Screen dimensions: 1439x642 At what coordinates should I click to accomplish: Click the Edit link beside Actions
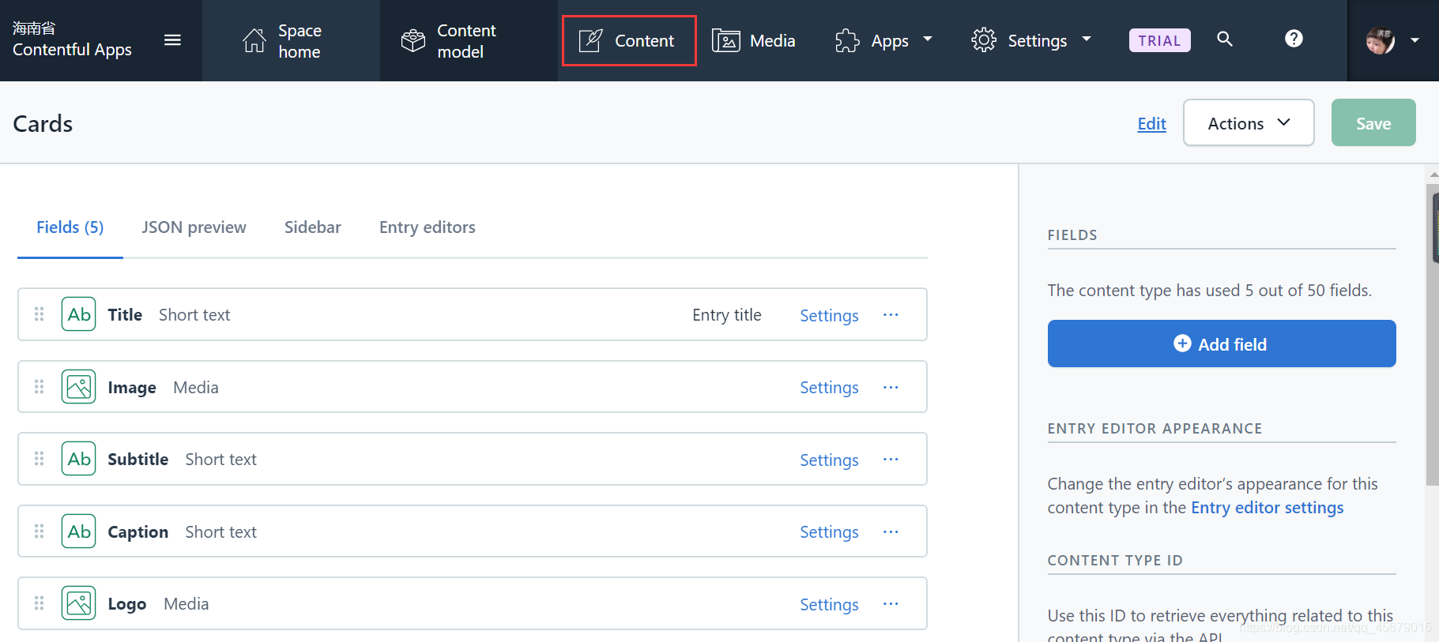1151,124
